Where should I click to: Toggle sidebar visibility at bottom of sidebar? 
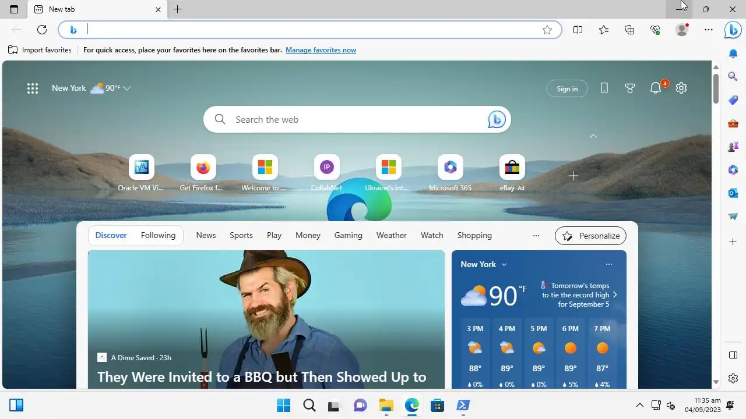click(x=733, y=355)
